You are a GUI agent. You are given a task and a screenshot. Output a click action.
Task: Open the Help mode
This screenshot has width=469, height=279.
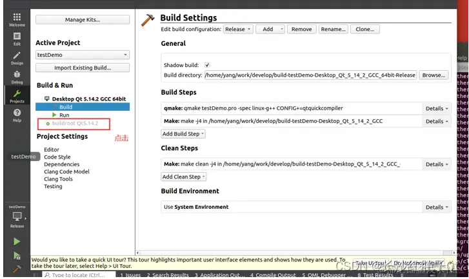tap(17, 115)
